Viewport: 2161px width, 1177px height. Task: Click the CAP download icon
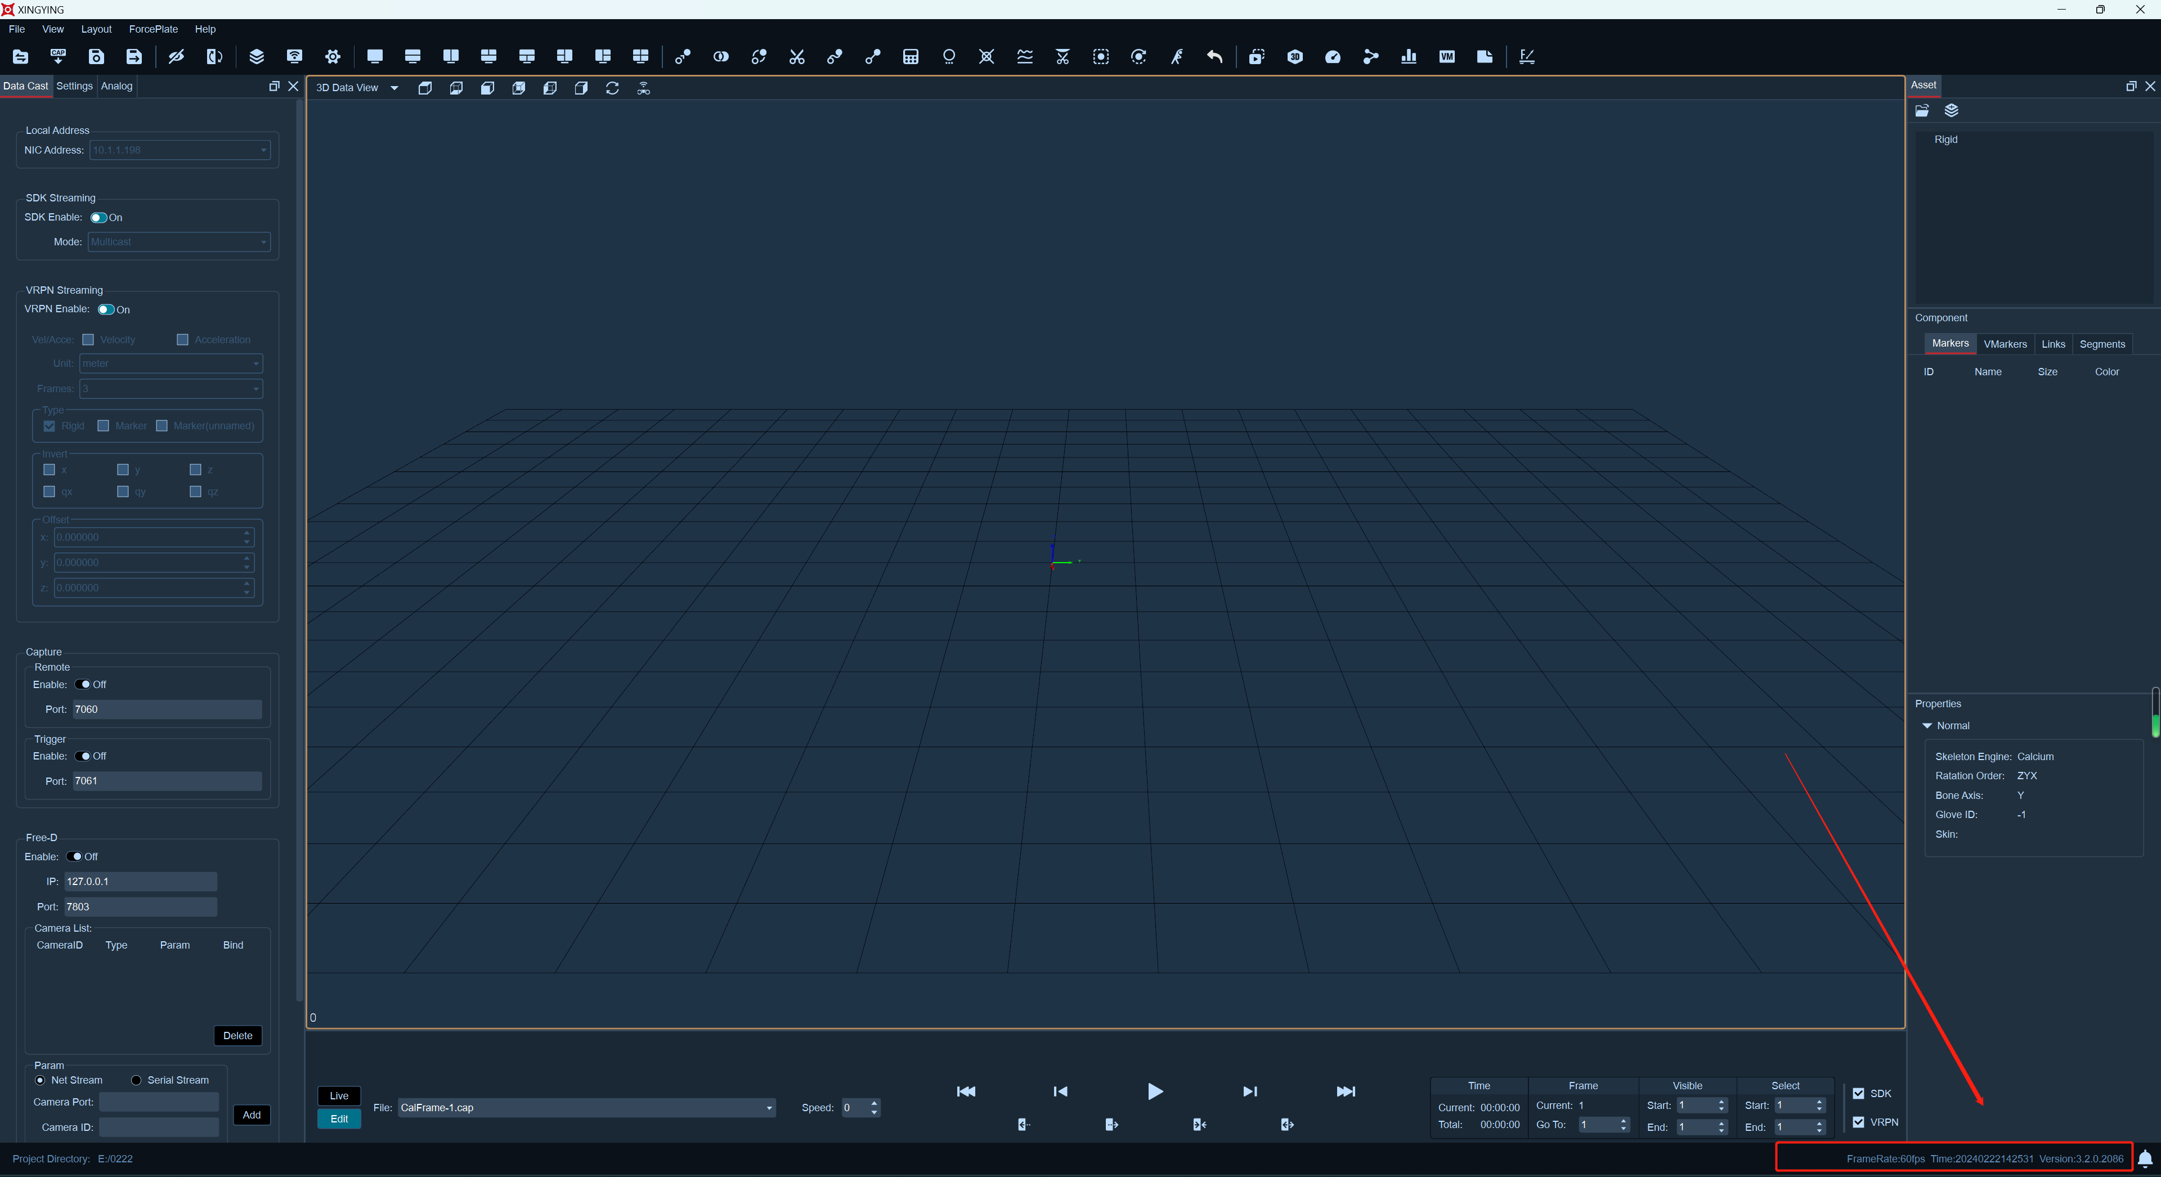(x=58, y=56)
